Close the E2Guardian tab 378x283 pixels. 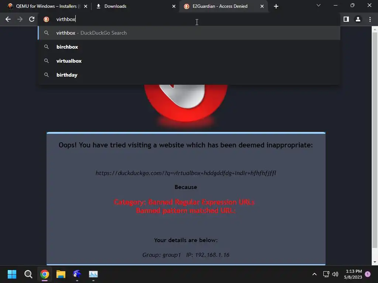click(262, 6)
